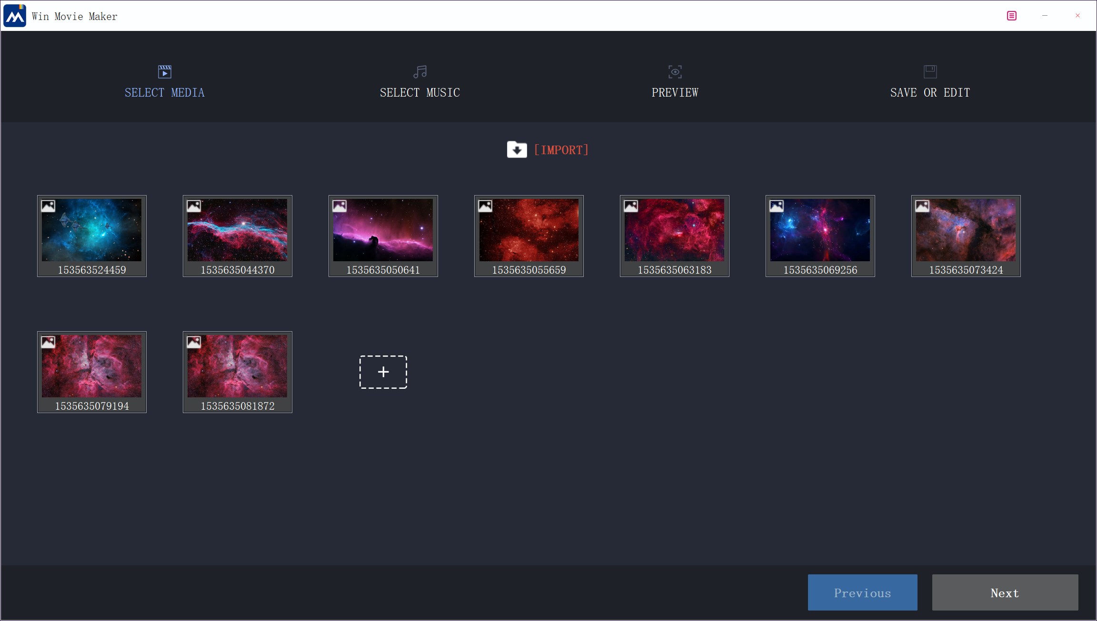The image size is (1097, 621).
Task: Go to the PREVIEW step
Action: pos(675,93)
